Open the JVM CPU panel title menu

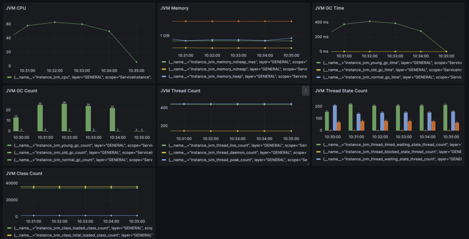point(16,8)
